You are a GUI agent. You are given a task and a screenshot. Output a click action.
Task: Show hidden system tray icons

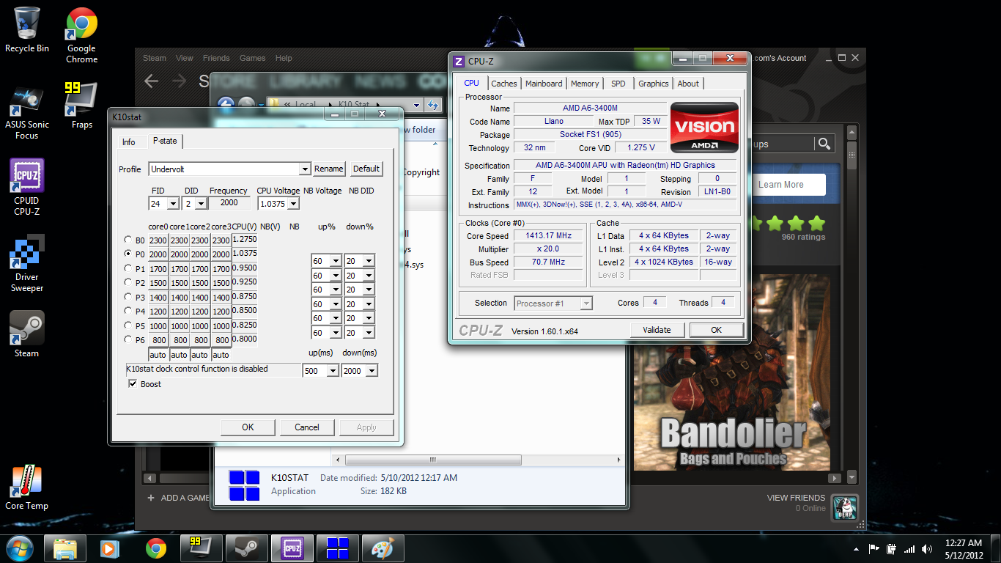tap(856, 548)
